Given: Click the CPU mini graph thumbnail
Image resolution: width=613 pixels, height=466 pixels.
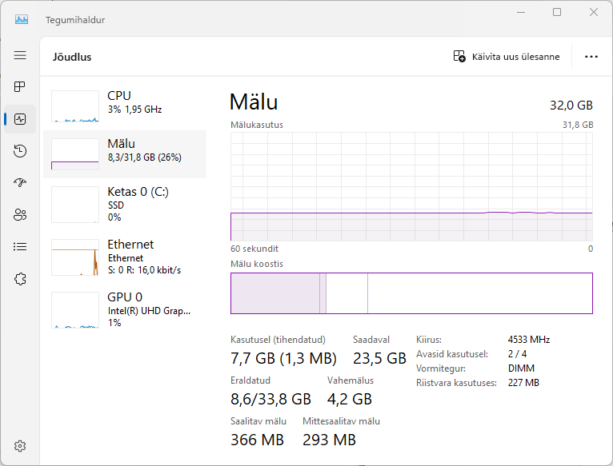Looking at the screenshot, I should pos(75,106).
